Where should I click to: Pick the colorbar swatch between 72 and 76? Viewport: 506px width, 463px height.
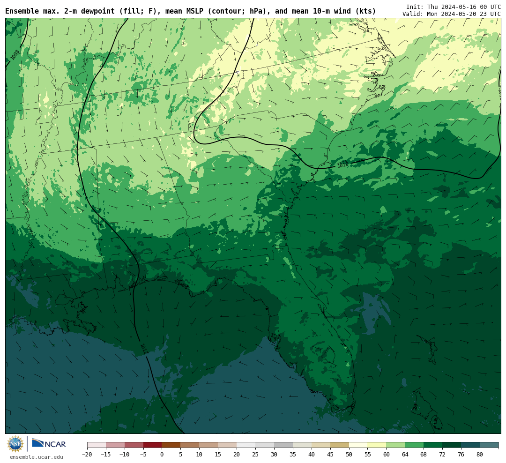452,445
